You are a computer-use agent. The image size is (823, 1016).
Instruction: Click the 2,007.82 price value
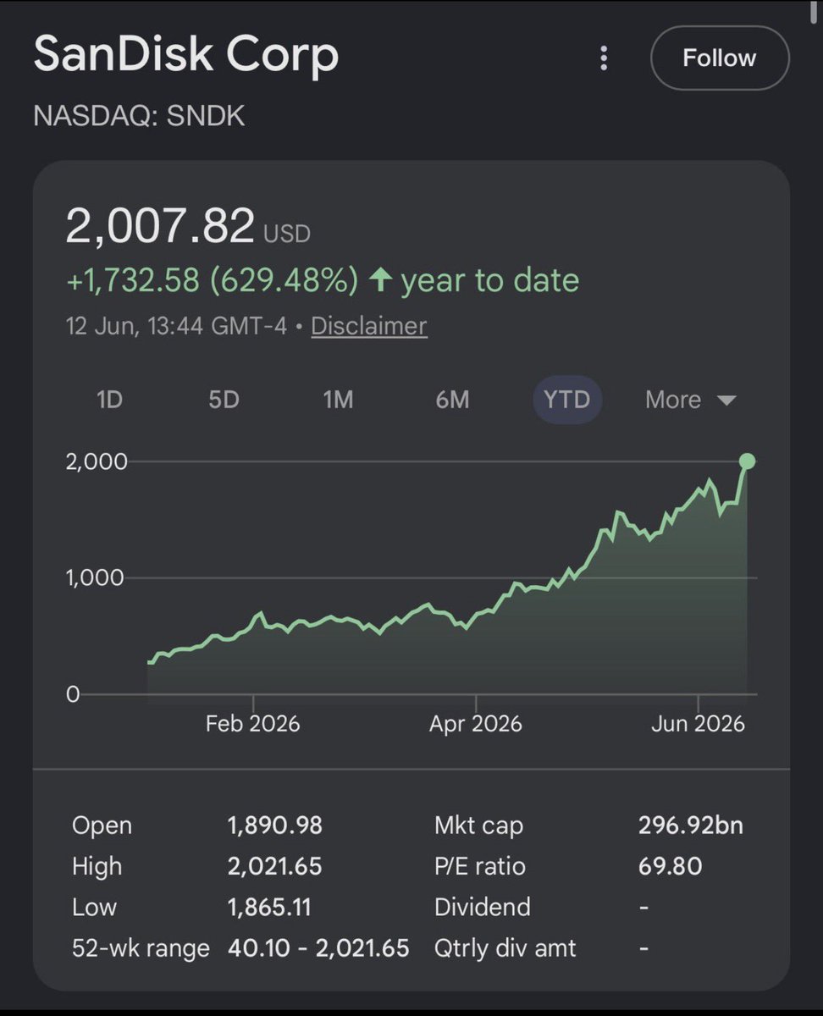coord(160,226)
